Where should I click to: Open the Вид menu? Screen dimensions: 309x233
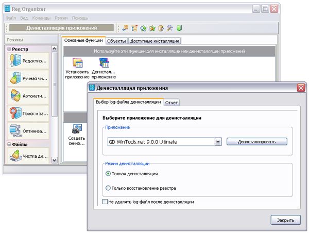(x=24, y=18)
